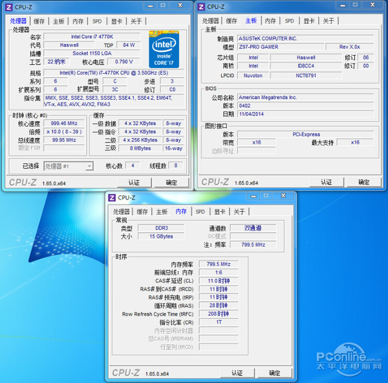This screenshot has height=383, width=388.
Task: Select 显卡 tab in memory window
Action: point(220,212)
